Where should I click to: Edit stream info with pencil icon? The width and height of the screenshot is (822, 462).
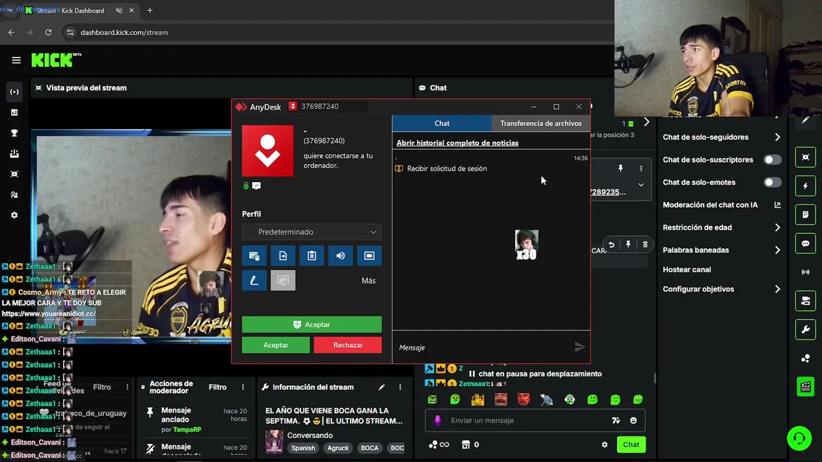tap(381, 387)
